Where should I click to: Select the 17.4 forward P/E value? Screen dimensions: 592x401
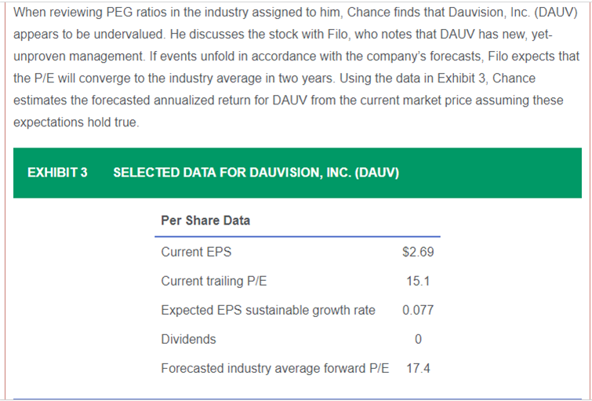[418, 368]
